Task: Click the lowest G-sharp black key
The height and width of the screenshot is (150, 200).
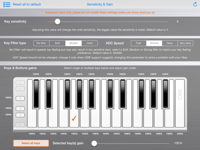Action: tap(79, 93)
